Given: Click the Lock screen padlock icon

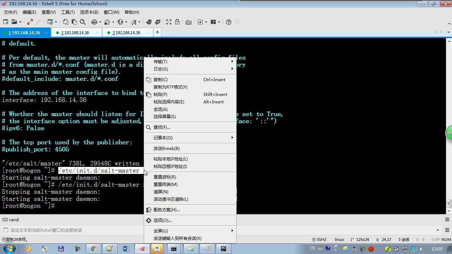Looking at the screenshot, I should [x=177, y=22].
